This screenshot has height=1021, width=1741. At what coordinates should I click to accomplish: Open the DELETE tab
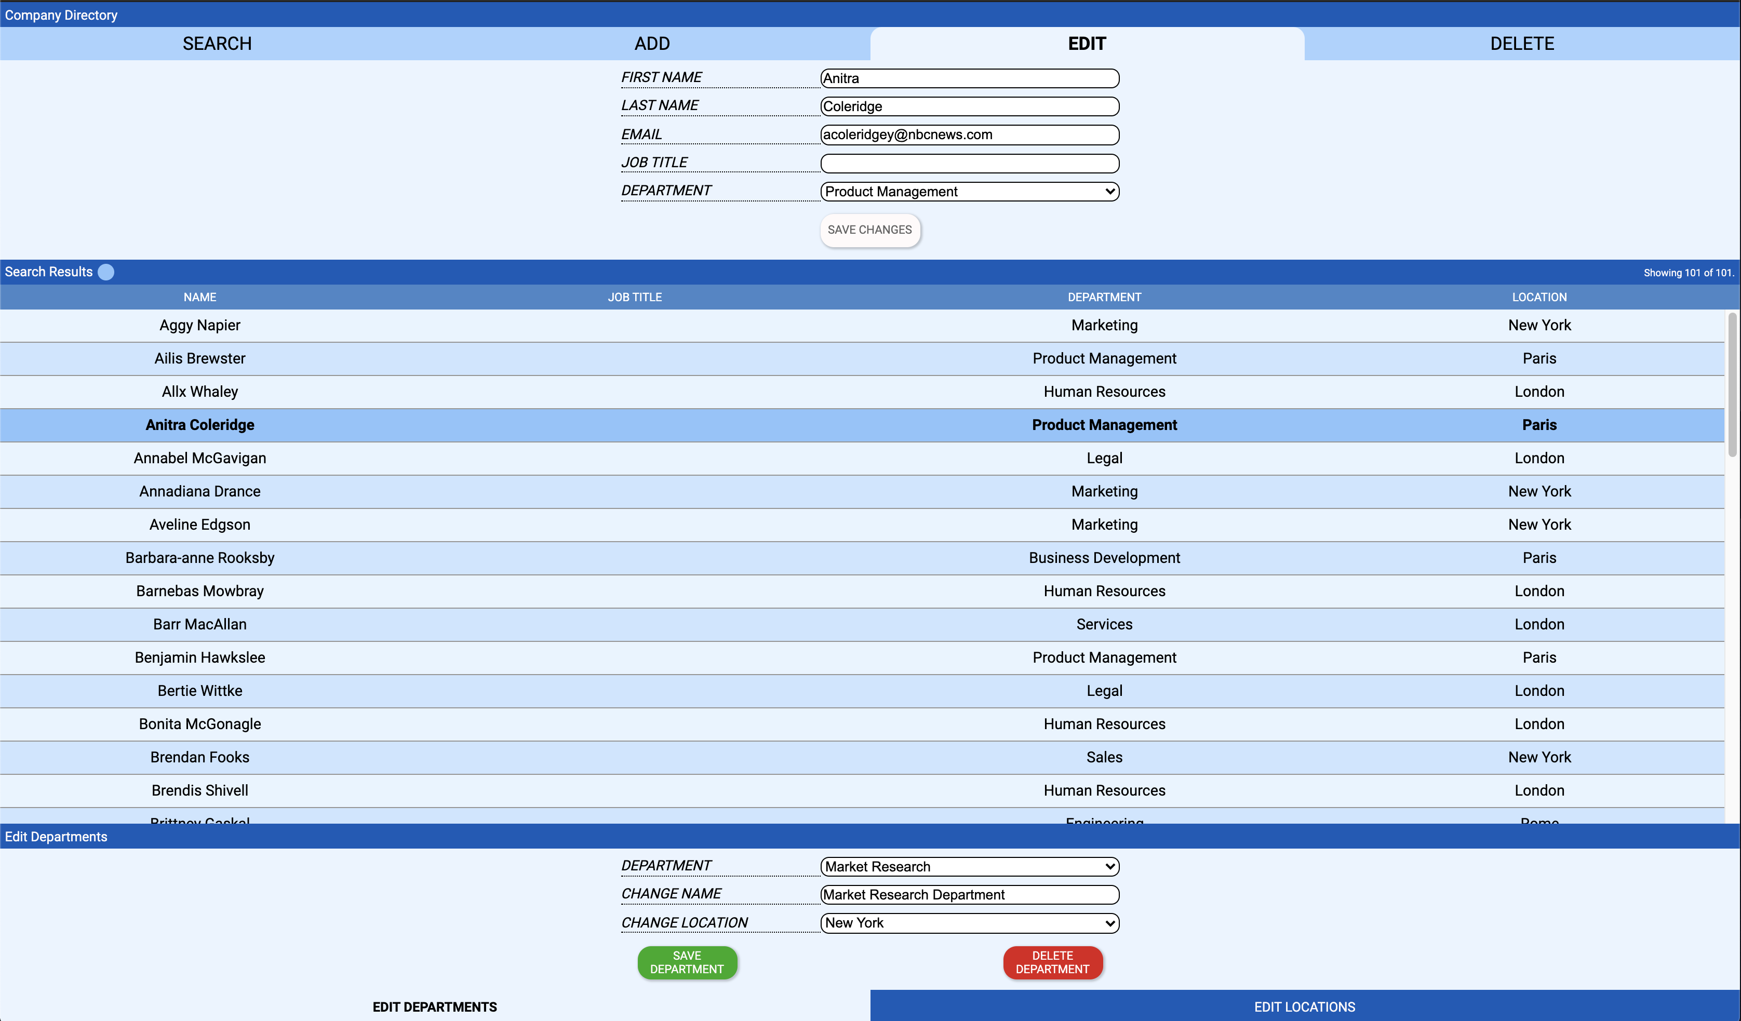click(x=1521, y=44)
